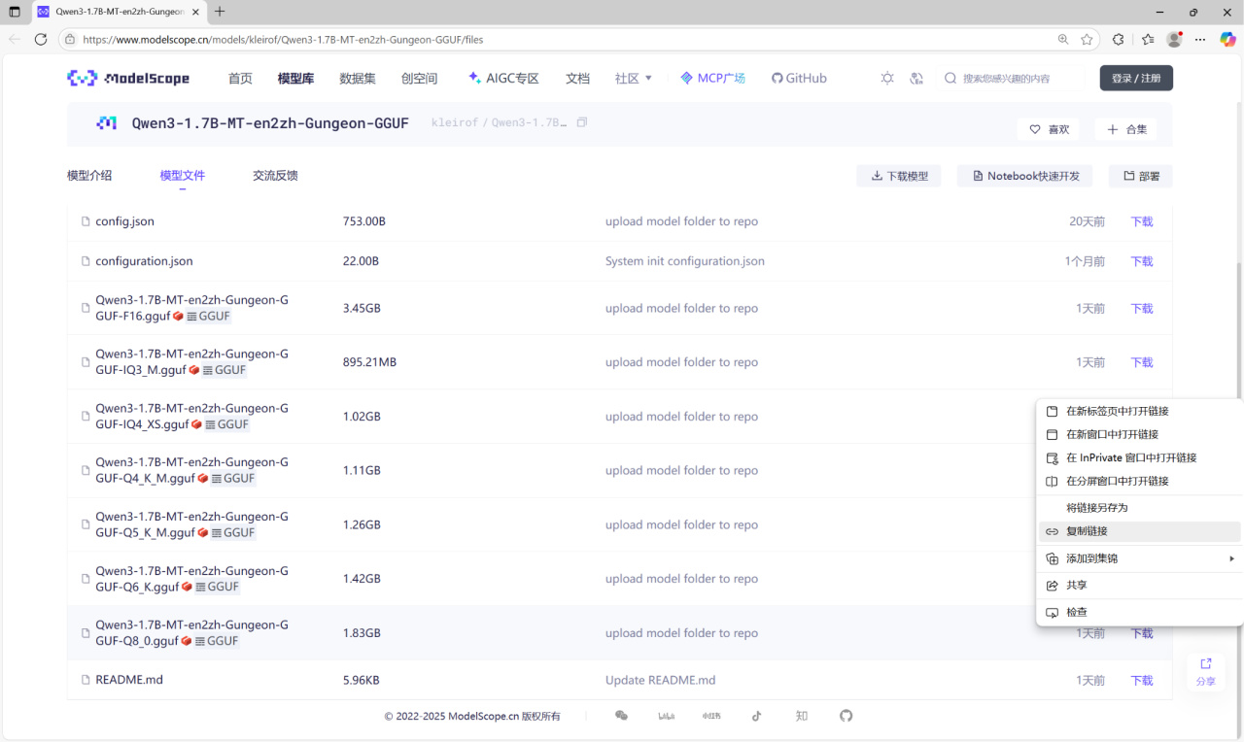Open the Copilot sidebar icon
This screenshot has height=742, width=1244.
tap(1228, 40)
